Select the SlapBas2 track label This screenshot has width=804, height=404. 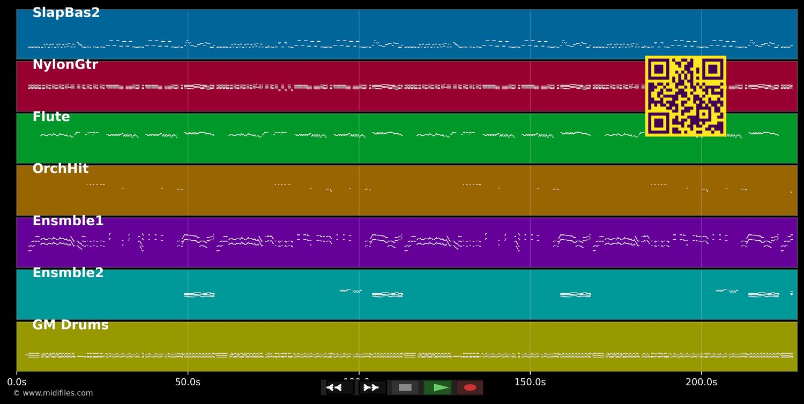[x=66, y=13]
